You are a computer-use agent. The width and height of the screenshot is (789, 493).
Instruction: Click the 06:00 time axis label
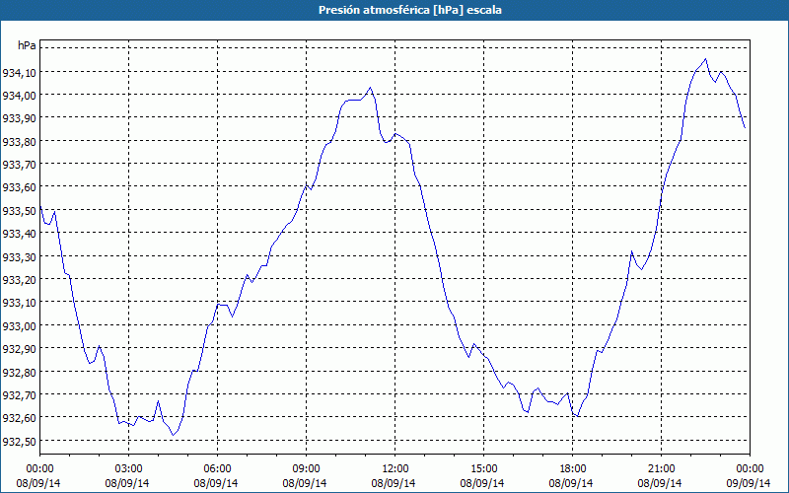tap(217, 469)
